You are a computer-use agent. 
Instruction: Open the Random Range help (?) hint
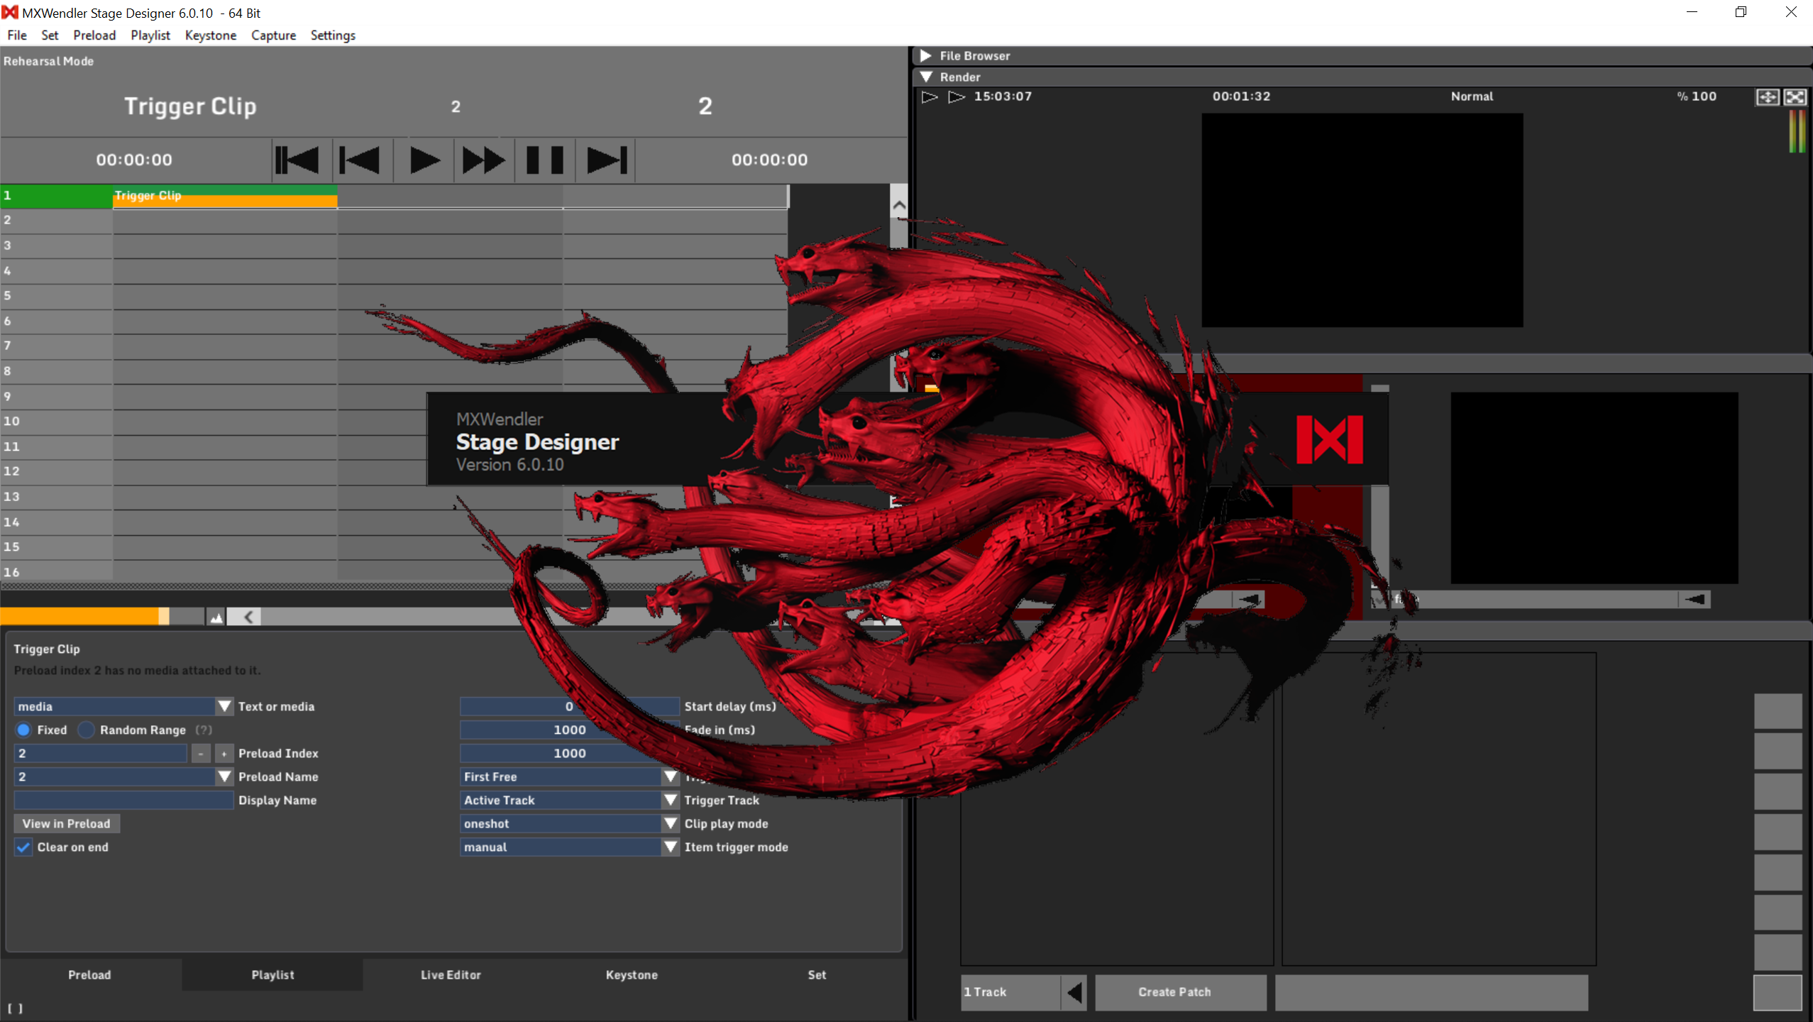(204, 730)
